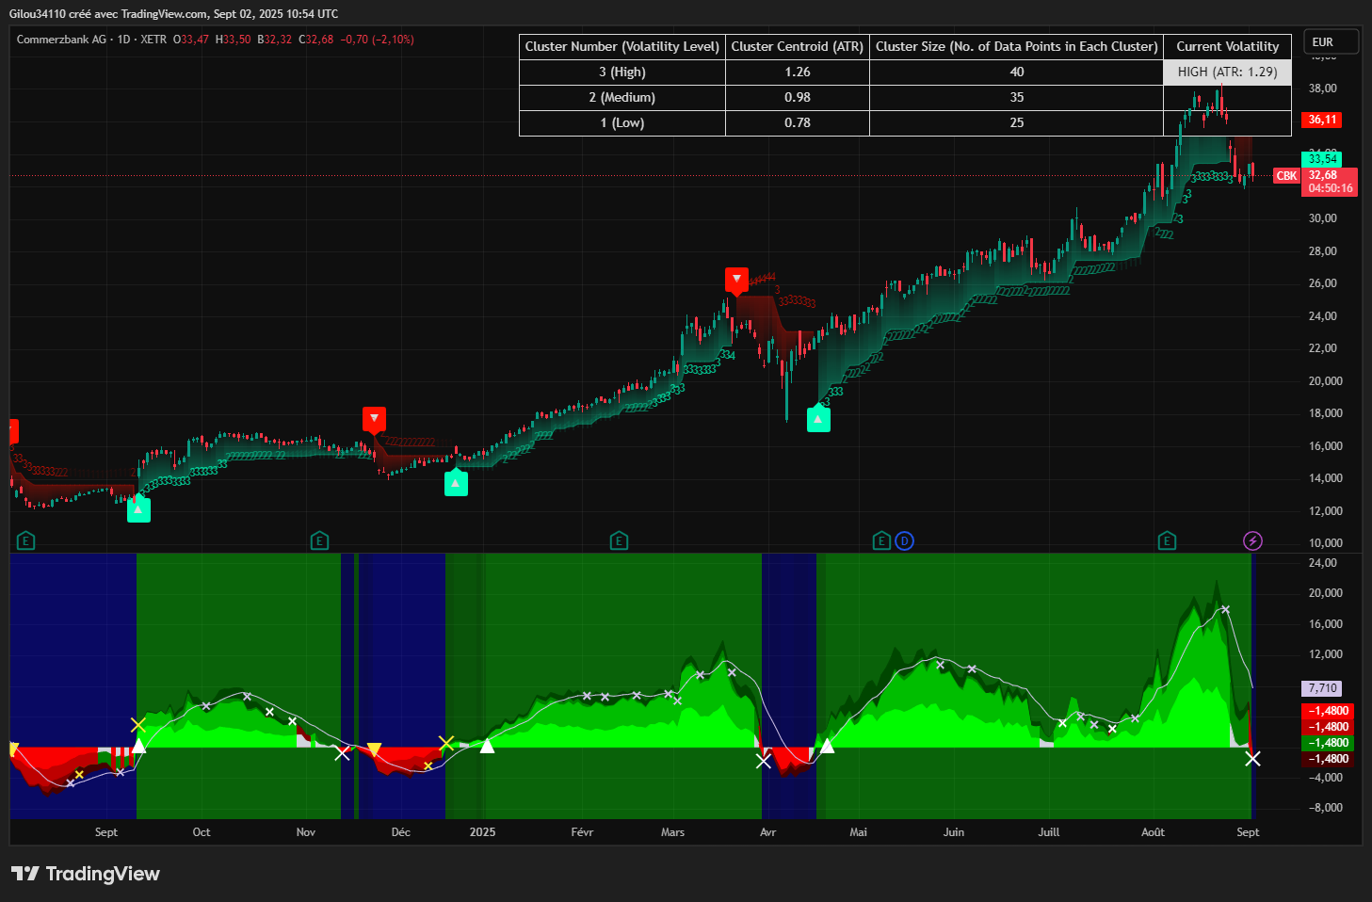Image resolution: width=1372 pixels, height=902 pixels.
Task: Click the 7,710 oscillator value label
Action: (x=1322, y=688)
